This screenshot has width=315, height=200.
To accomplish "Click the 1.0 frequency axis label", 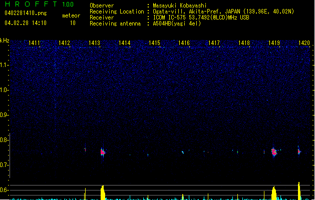I will 4,90.
